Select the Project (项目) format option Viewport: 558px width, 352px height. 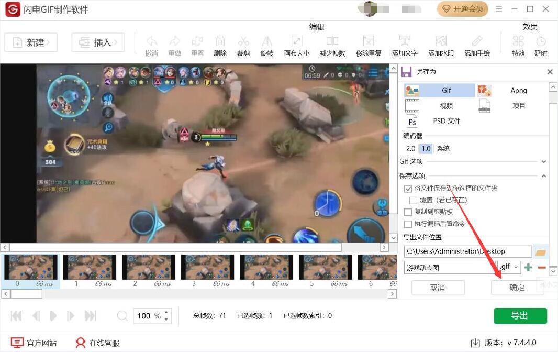(511, 106)
